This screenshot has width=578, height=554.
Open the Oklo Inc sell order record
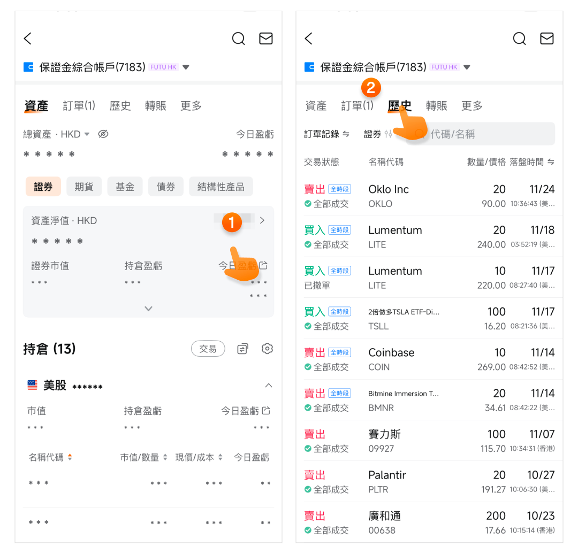click(x=429, y=196)
